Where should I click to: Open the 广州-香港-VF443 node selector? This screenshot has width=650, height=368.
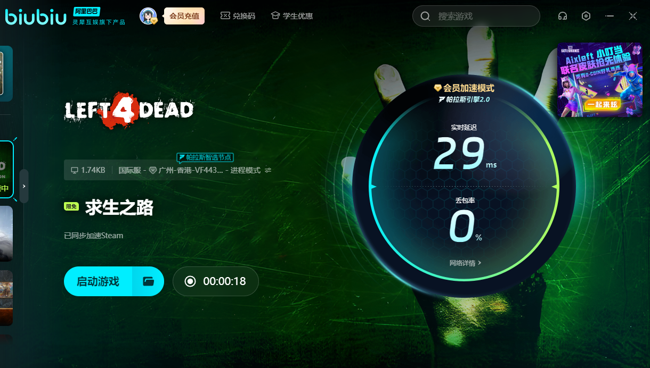[x=186, y=170]
